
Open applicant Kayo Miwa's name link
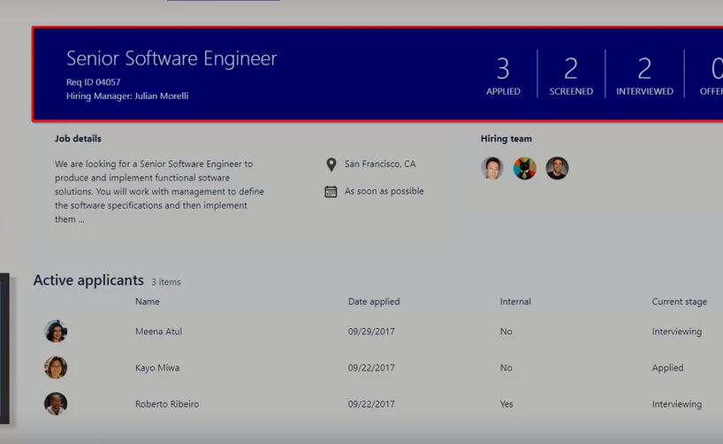157,368
